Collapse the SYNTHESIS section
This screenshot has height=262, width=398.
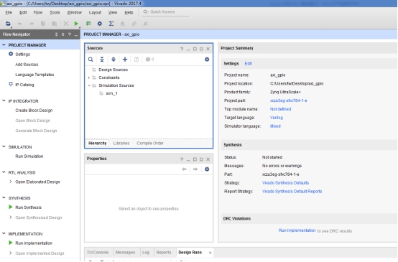tap(4, 198)
